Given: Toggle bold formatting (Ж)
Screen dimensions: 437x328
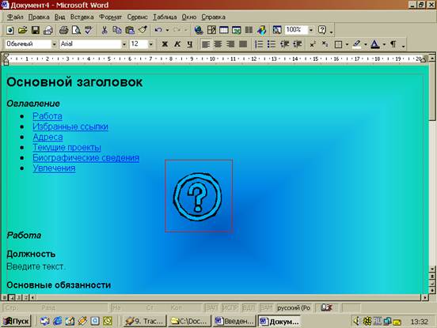Looking at the screenshot, I should click(165, 44).
